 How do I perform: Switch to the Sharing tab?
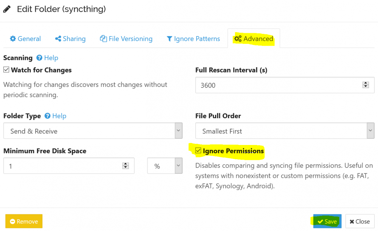coord(70,38)
